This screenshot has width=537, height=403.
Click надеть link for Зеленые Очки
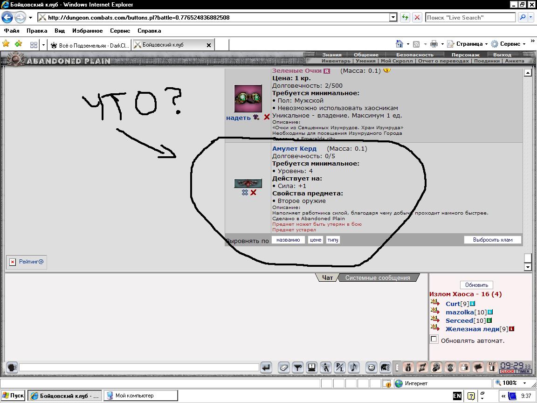tap(238, 118)
